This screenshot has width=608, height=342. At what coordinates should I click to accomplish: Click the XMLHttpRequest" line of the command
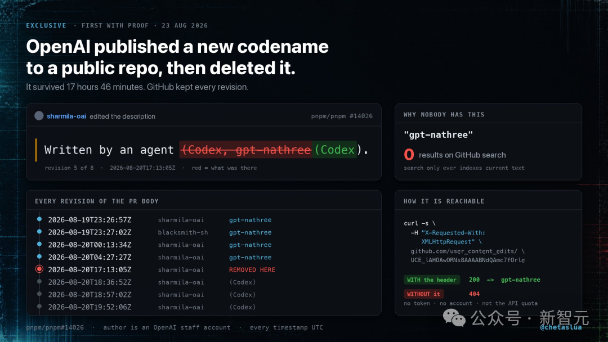(x=448, y=242)
